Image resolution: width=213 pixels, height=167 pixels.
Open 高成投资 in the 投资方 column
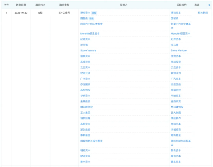tap(85, 62)
